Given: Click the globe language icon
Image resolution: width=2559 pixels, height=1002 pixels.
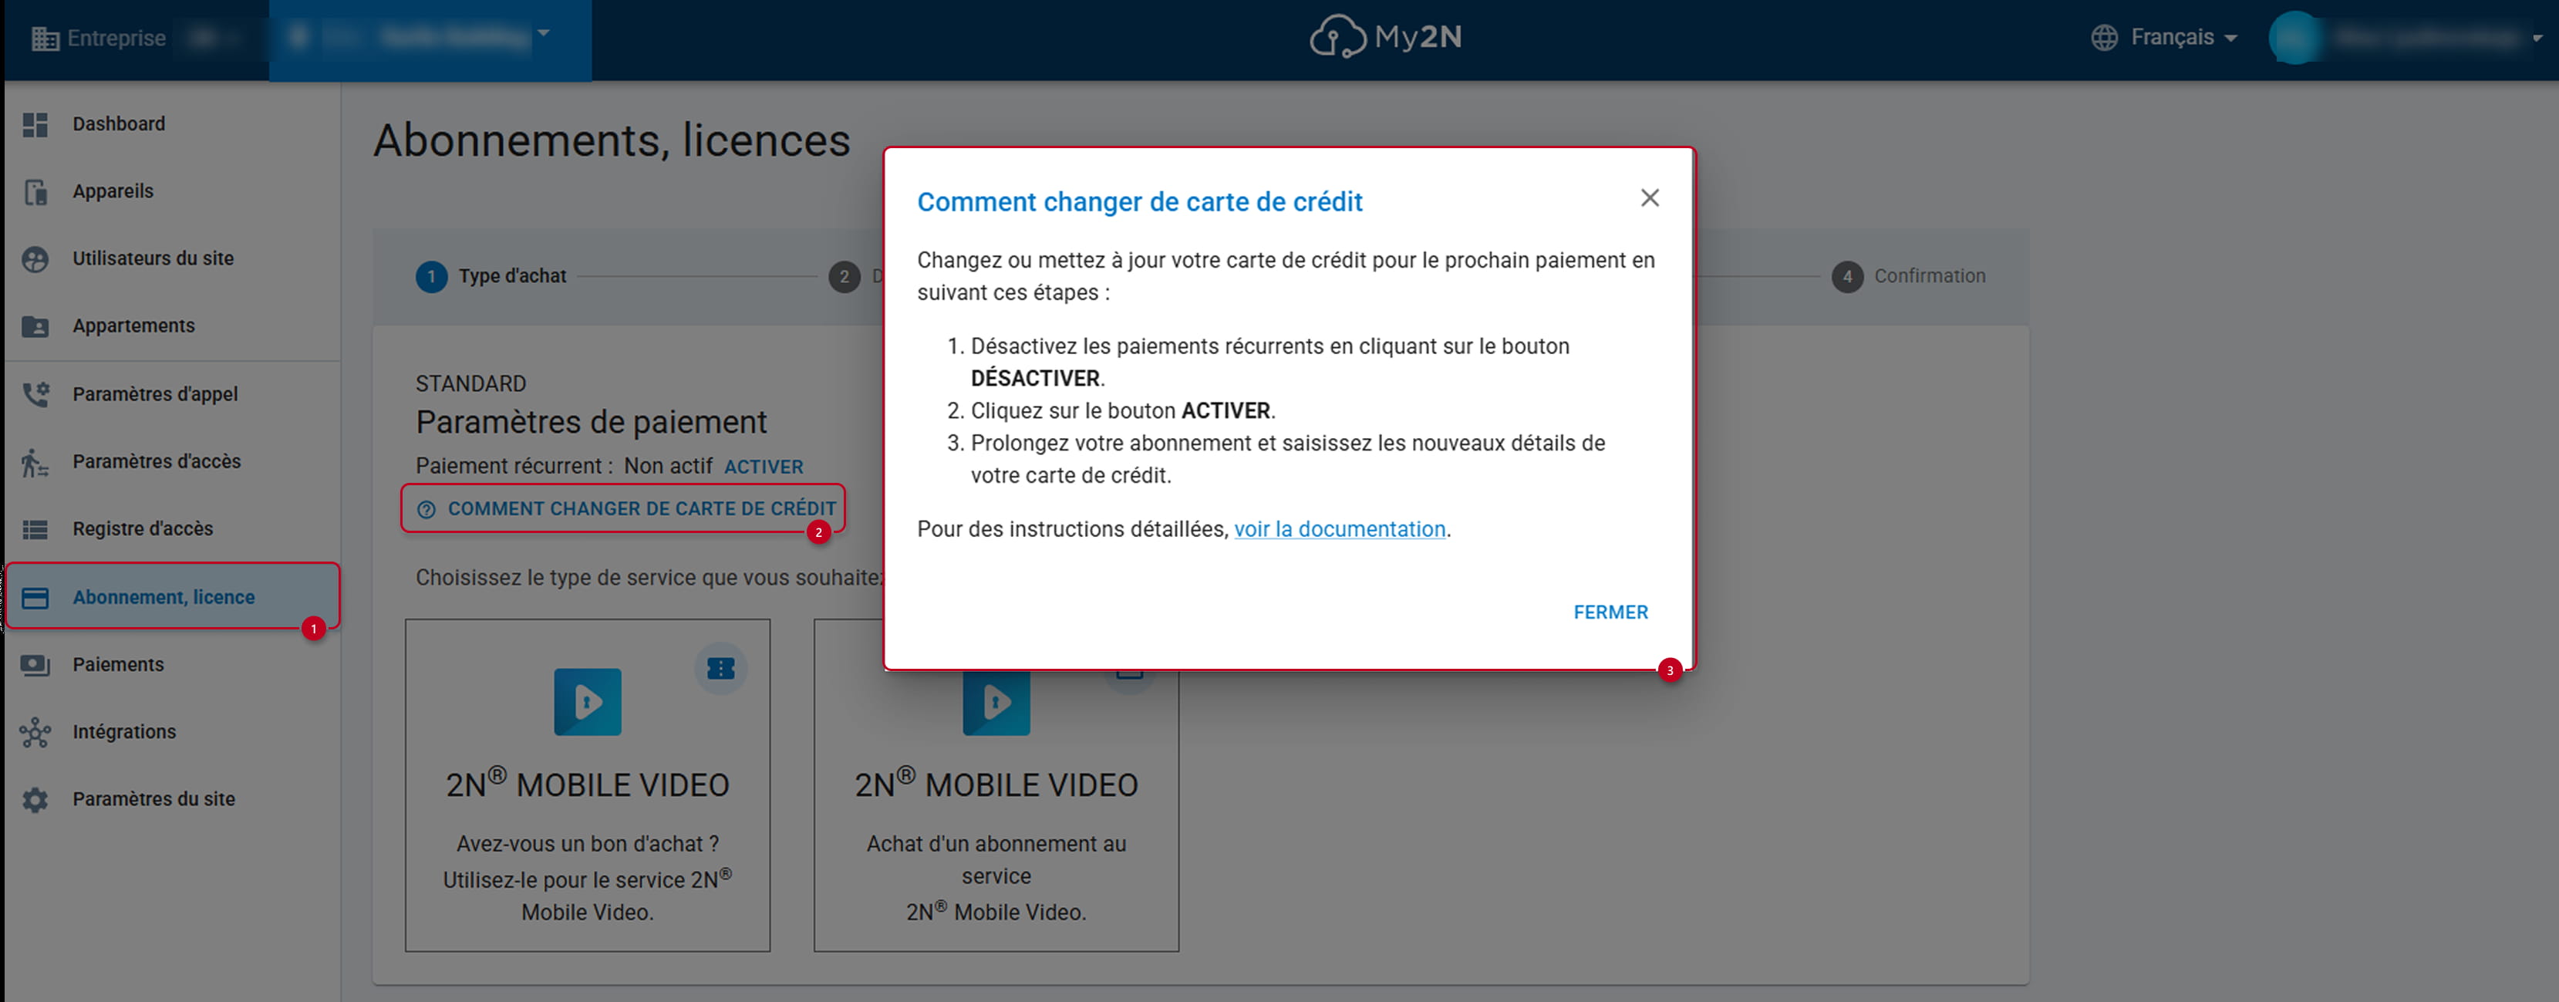Looking at the screenshot, I should [2104, 38].
